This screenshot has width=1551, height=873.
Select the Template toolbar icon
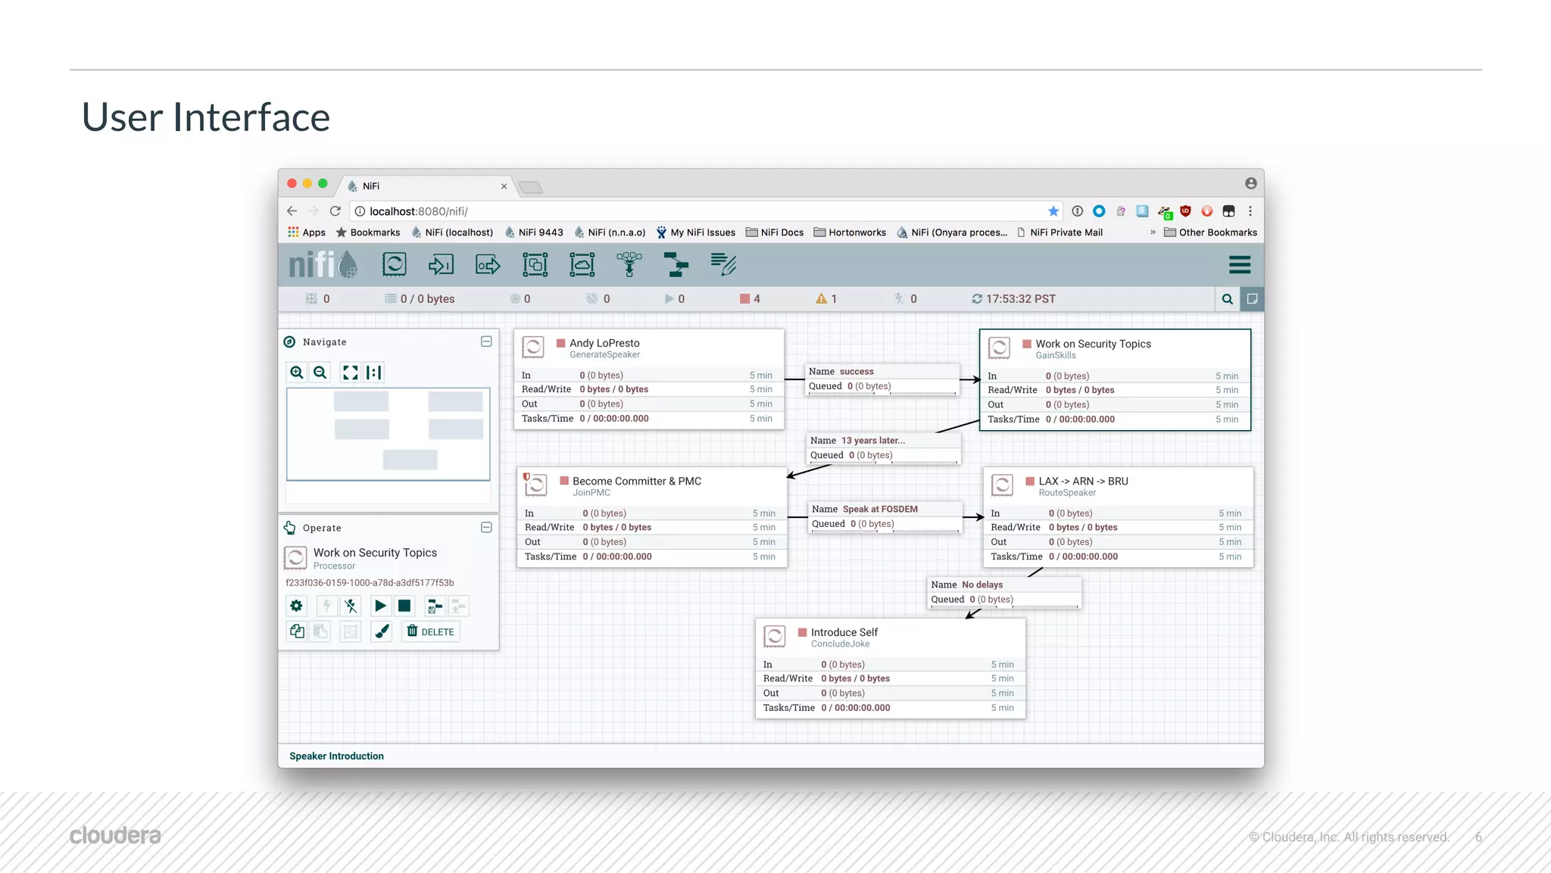676,265
